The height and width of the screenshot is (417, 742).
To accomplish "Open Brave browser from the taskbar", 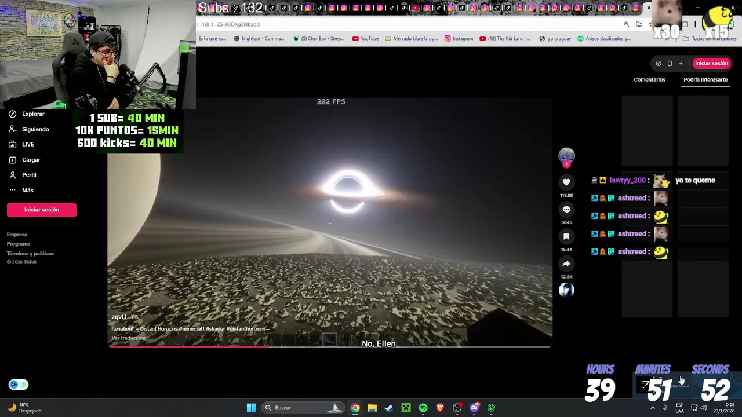I will click(440, 408).
